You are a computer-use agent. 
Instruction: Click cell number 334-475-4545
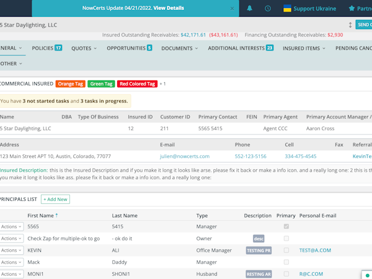(x=301, y=156)
